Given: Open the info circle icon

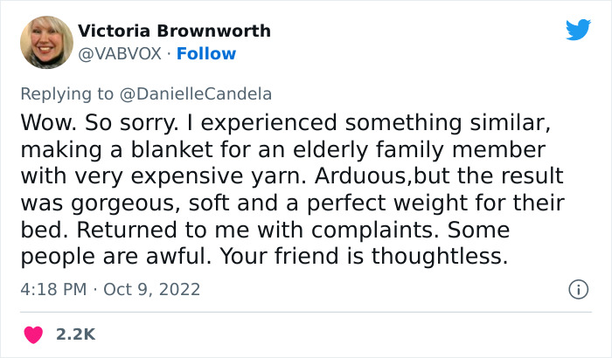Looking at the screenshot, I should [577, 288].
